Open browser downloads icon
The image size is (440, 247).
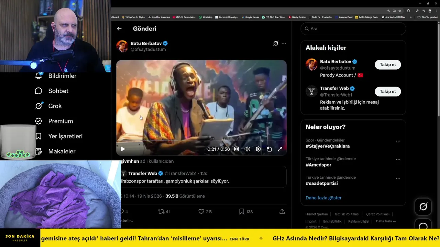pos(418,11)
